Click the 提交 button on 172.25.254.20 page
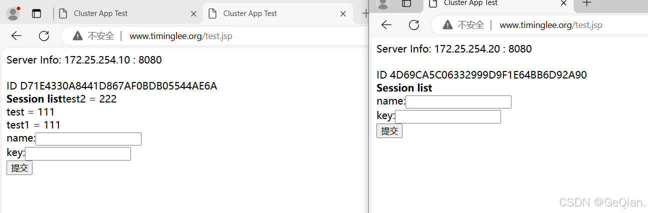 pyautogui.click(x=389, y=131)
